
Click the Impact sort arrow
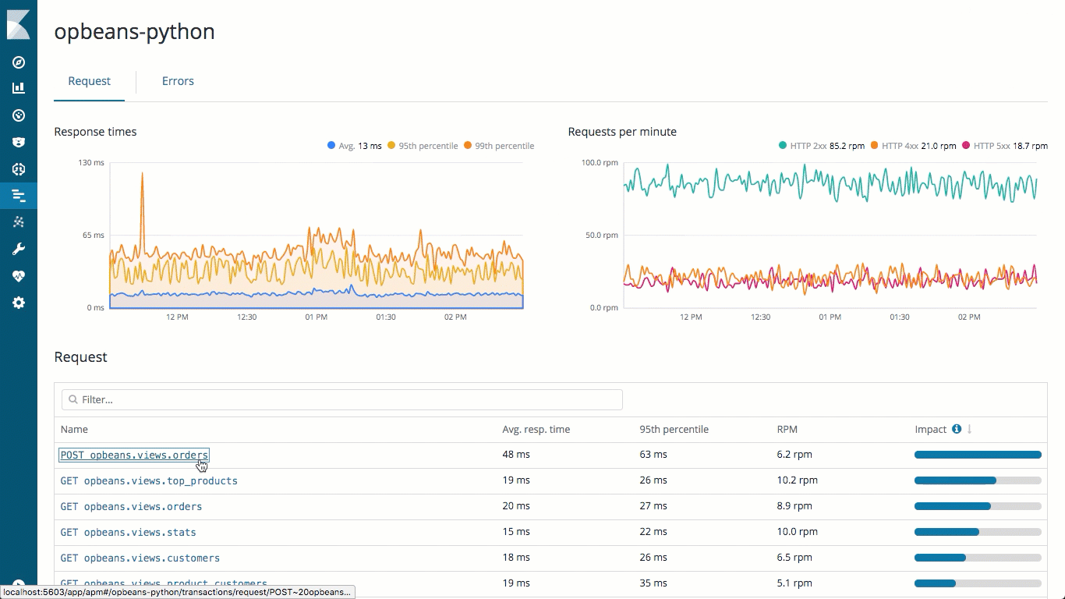968,429
